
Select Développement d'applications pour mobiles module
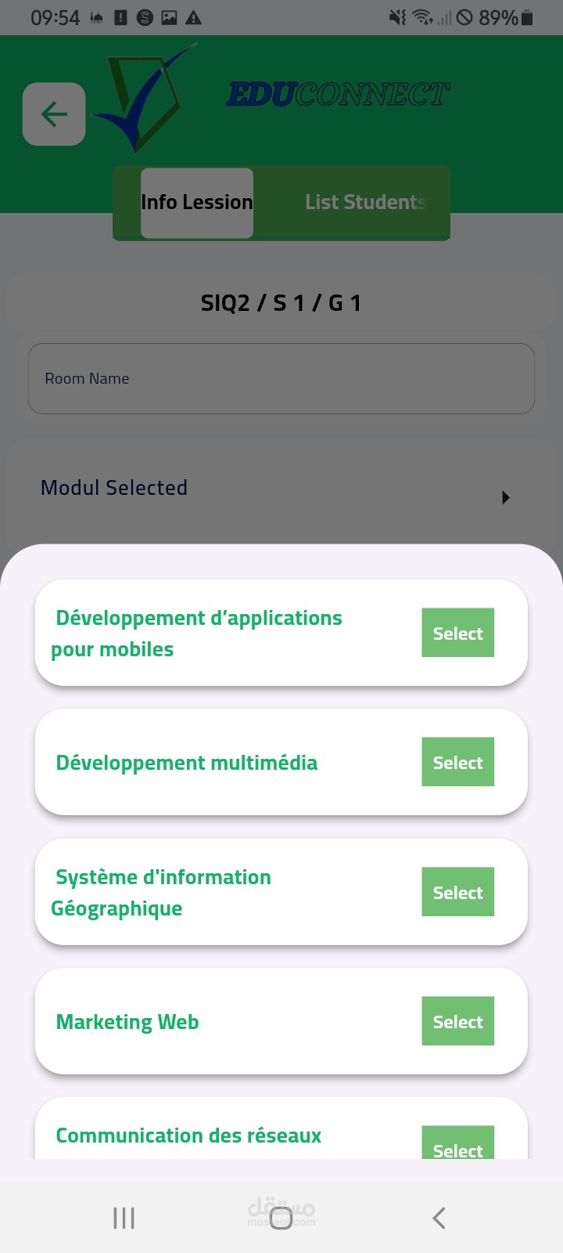coord(457,633)
